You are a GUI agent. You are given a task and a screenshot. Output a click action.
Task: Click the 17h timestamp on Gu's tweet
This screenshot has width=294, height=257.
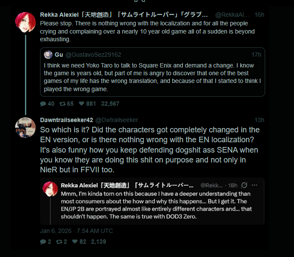pos(256,55)
